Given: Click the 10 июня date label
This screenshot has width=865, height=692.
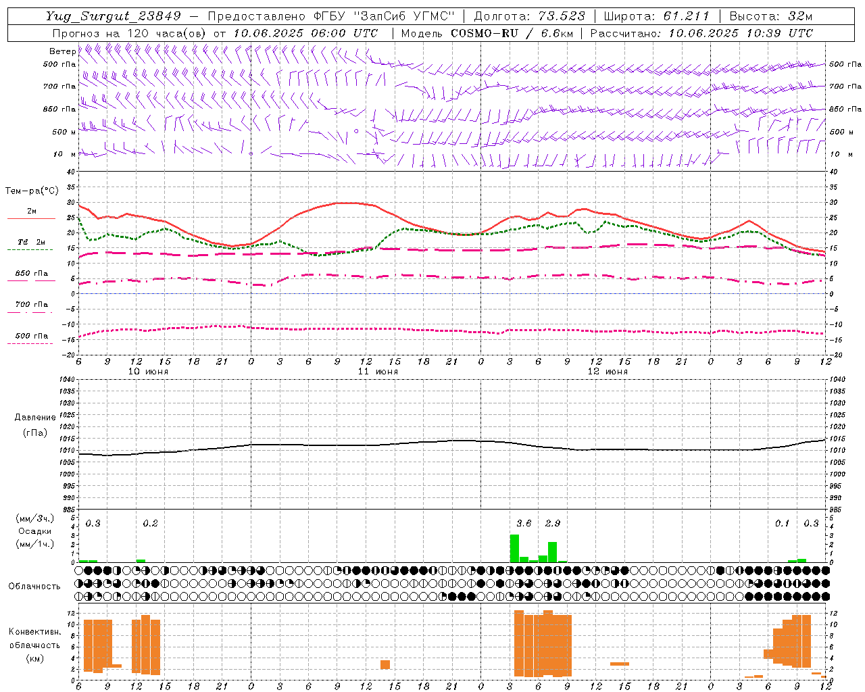Looking at the screenshot, I should pos(148,372).
